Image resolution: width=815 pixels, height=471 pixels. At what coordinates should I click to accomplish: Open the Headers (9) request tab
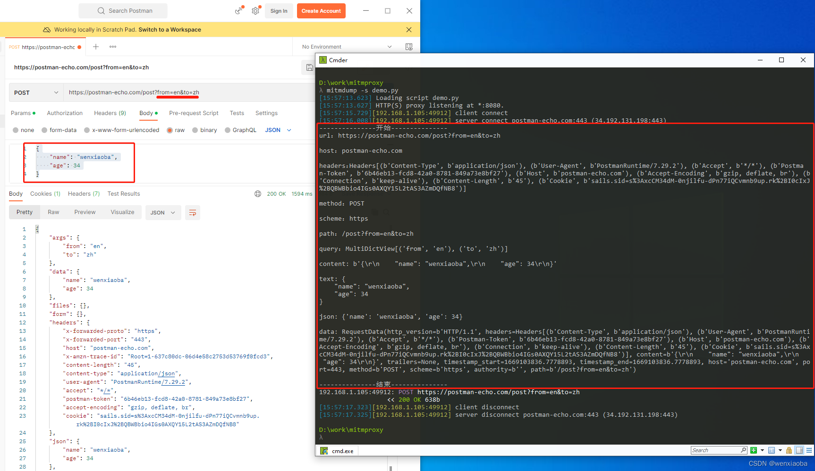110,113
